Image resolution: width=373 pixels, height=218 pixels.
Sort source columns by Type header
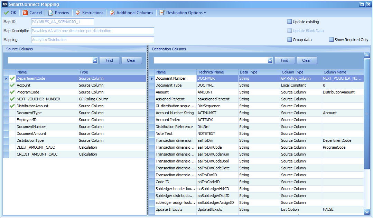[x=112, y=72]
